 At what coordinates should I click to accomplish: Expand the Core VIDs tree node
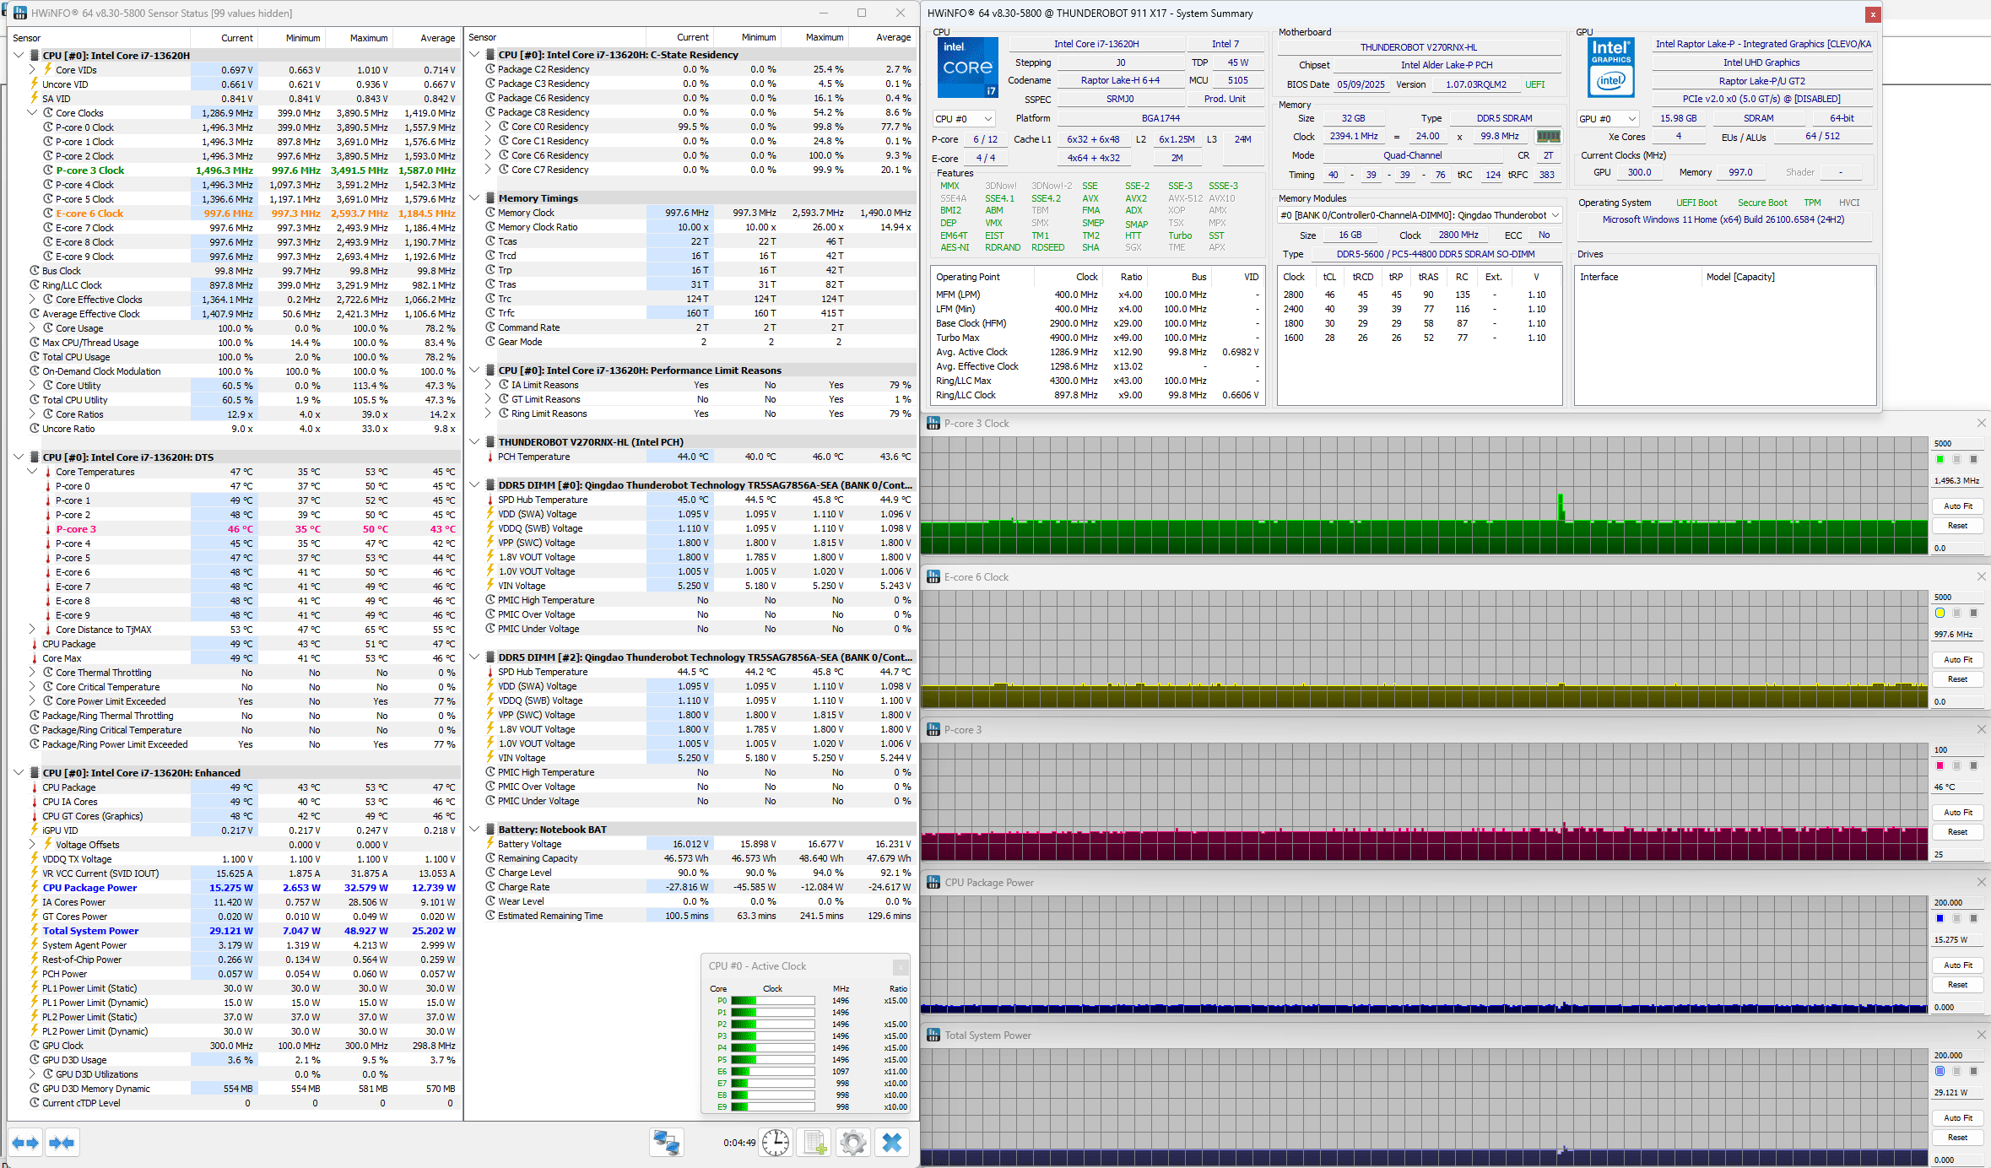33,70
